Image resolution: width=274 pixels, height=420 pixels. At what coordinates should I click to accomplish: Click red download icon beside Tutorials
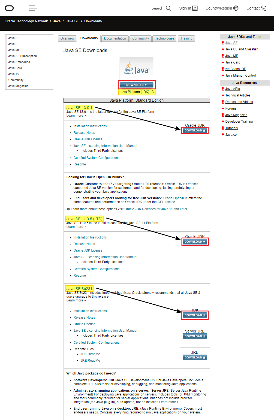223,128
